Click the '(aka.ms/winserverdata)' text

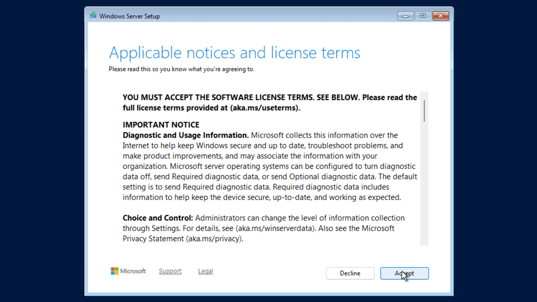pos(276,228)
